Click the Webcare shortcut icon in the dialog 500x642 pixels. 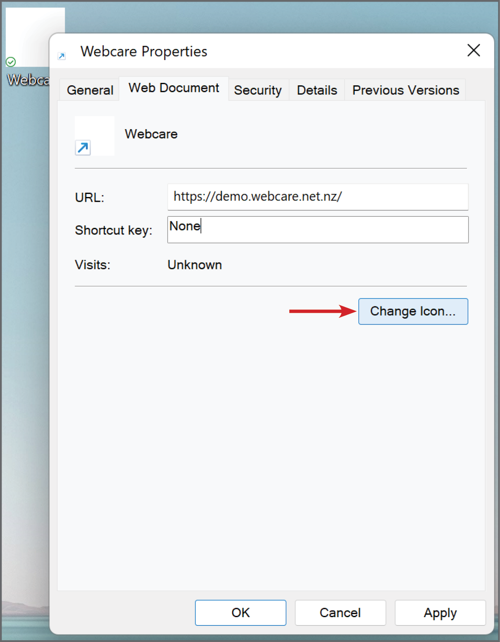point(94,136)
